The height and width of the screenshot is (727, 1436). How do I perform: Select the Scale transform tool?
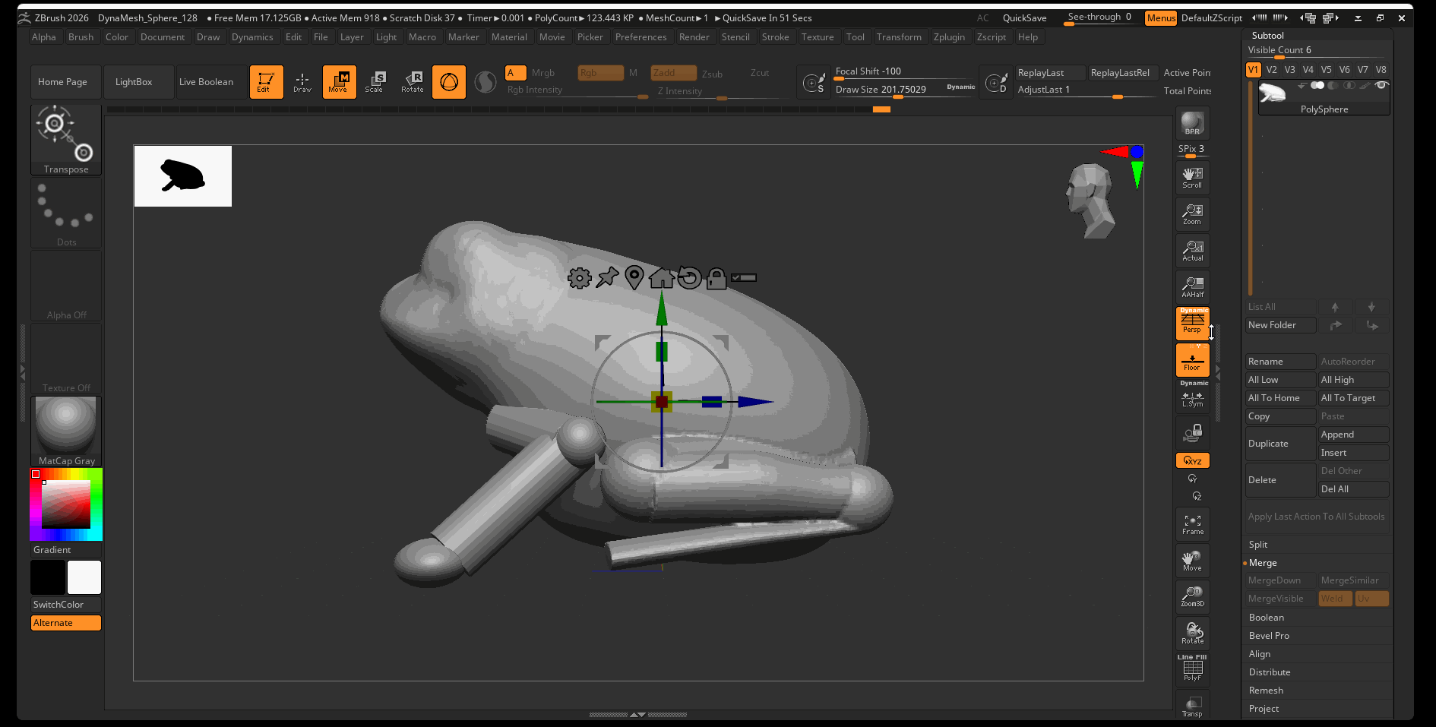pos(375,81)
